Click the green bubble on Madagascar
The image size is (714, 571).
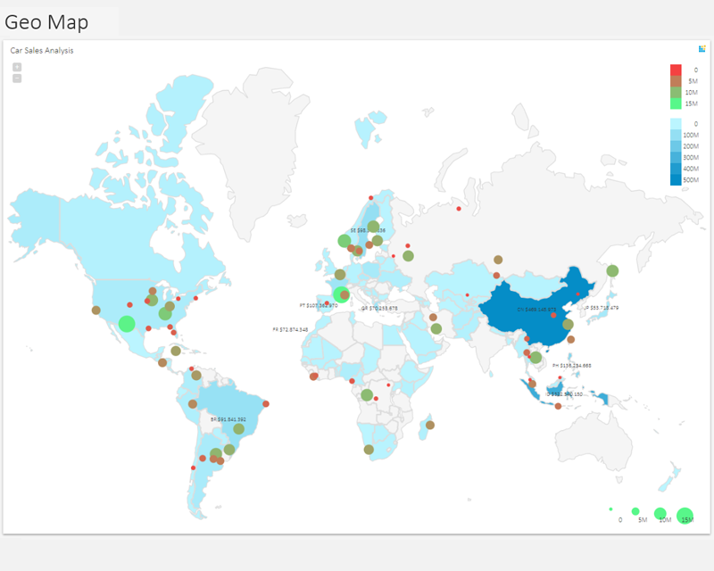pos(430,425)
